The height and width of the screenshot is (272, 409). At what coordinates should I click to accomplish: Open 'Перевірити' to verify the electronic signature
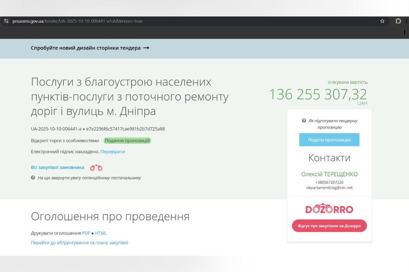pyautogui.click(x=113, y=151)
